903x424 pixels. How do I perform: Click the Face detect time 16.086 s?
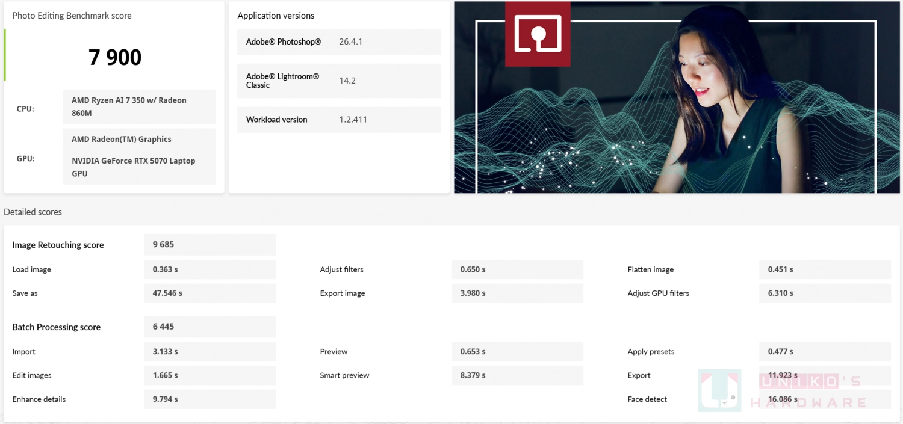pos(825,399)
